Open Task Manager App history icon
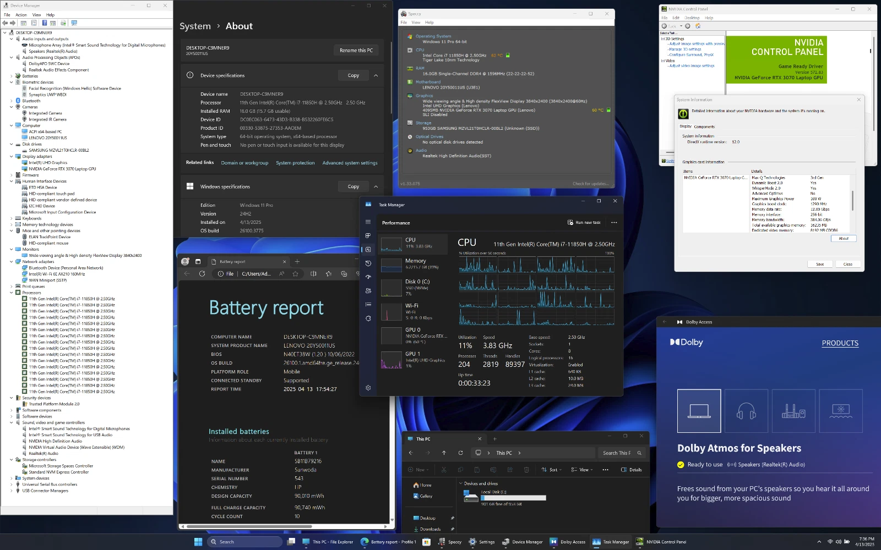The width and height of the screenshot is (881, 550). pyautogui.click(x=368, y=263)
